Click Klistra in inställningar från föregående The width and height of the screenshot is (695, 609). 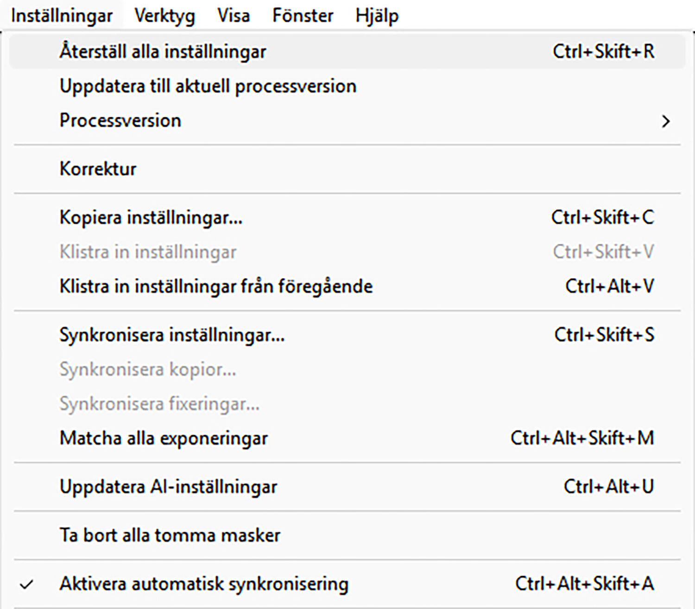pos(216,286)
